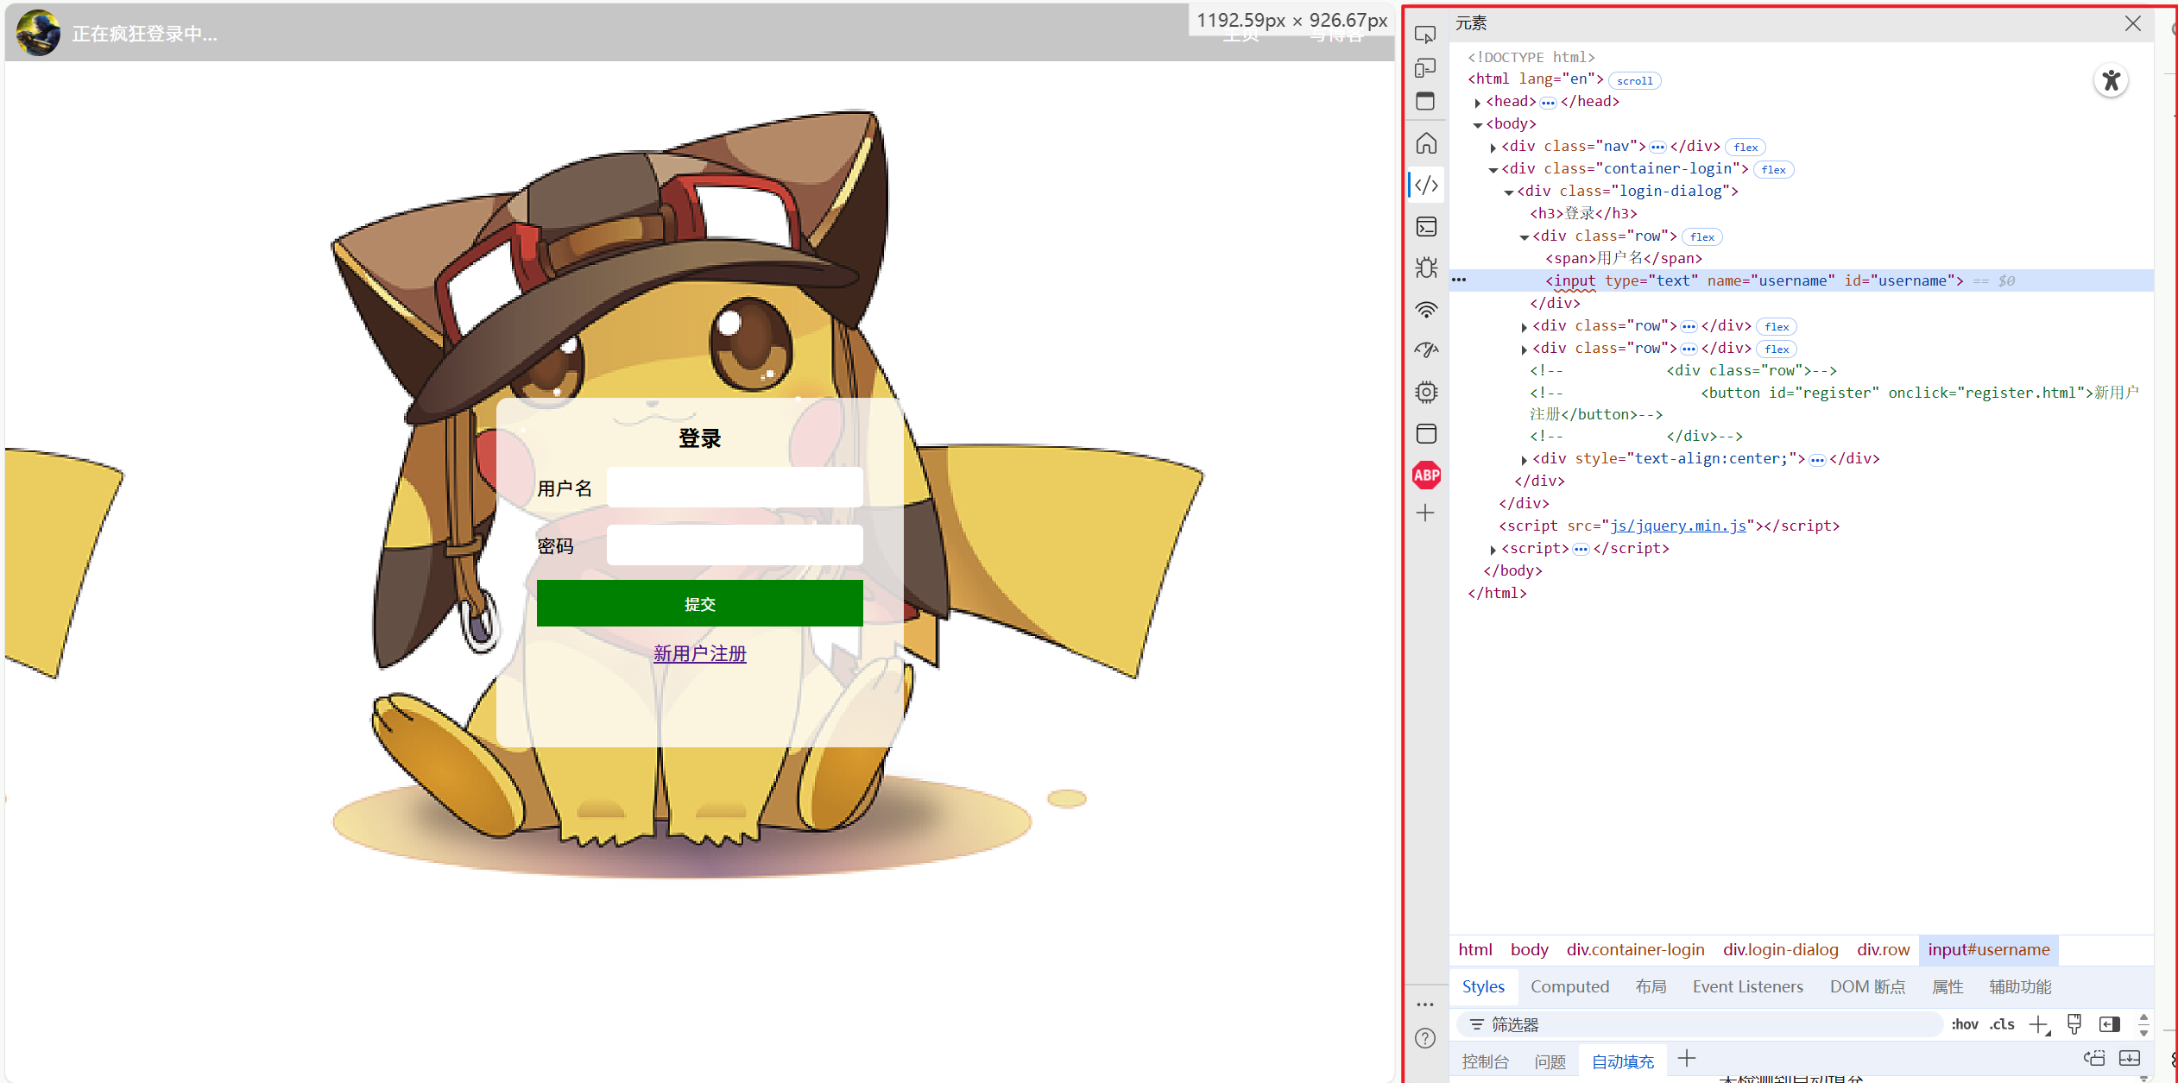
Task: Open the Performance gauge icon
Action: pyautogui.click(x=1426, y=350)
